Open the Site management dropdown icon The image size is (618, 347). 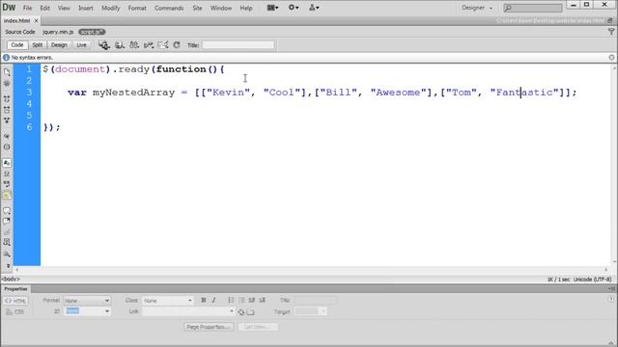coord(314,8)
